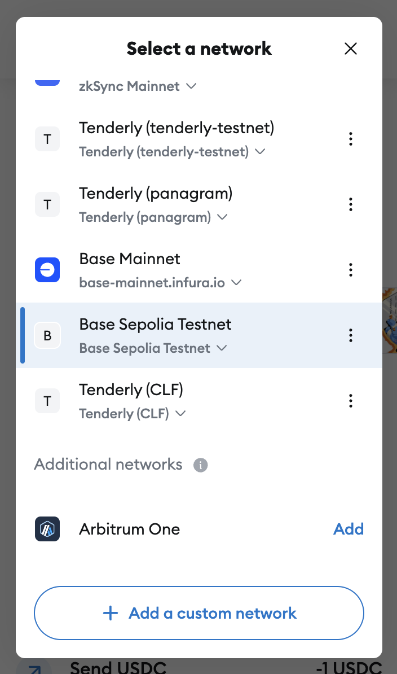Click the Base Mainnet logo icon
This screenshot has width=397, height=674.
(47, 270)
